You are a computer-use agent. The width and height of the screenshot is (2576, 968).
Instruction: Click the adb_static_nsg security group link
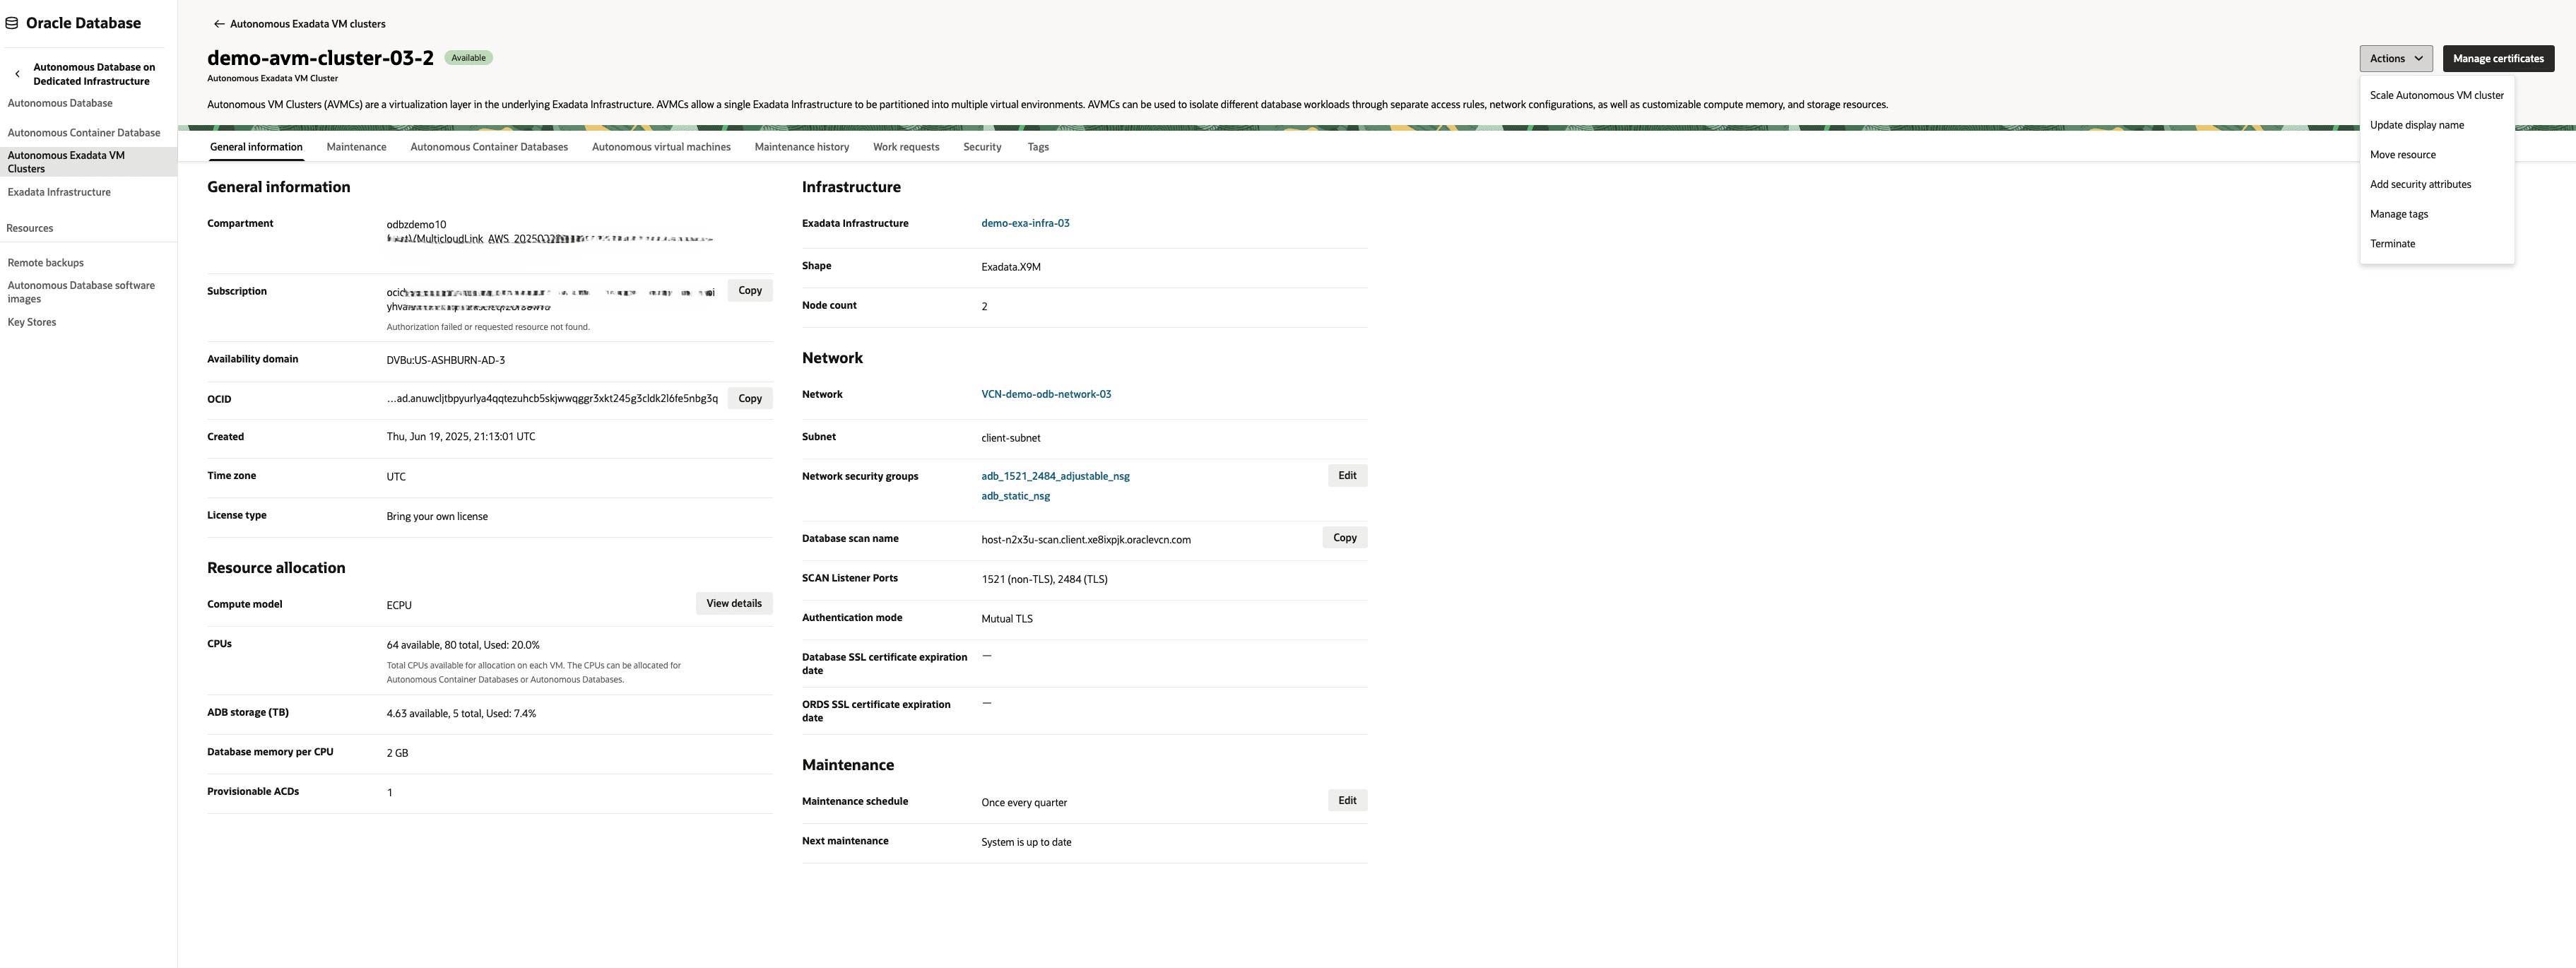pyautogui.click(x=1015, y=495)
